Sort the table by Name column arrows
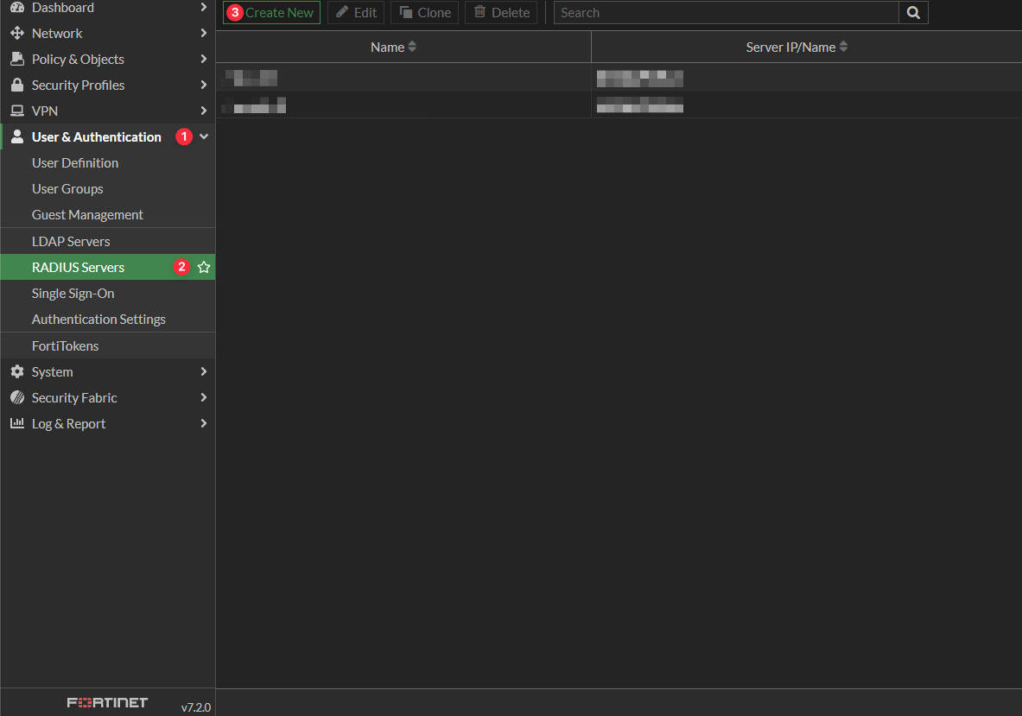The width and height of the screenshot is (1022, 716). click(x=412, y=48)
